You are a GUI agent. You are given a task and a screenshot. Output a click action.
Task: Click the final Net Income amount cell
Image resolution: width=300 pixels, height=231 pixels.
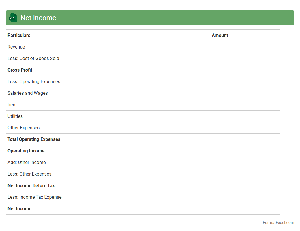(x=245, y=209)
